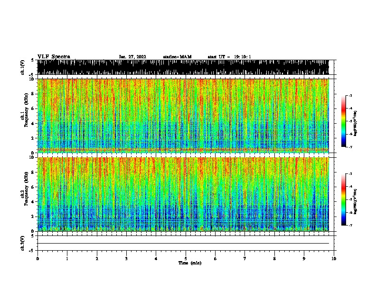The height and width of the screenshot is (290, 376).
Task: Click time axis tick label "10" at the right end
Action: click(334, 259)
